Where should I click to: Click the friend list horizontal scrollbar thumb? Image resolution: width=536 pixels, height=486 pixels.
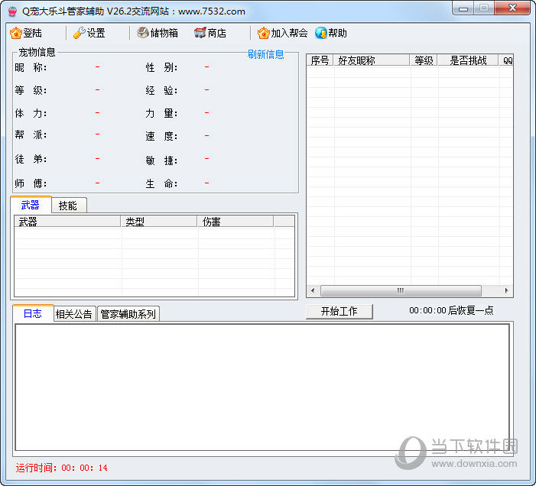[401, 291]
